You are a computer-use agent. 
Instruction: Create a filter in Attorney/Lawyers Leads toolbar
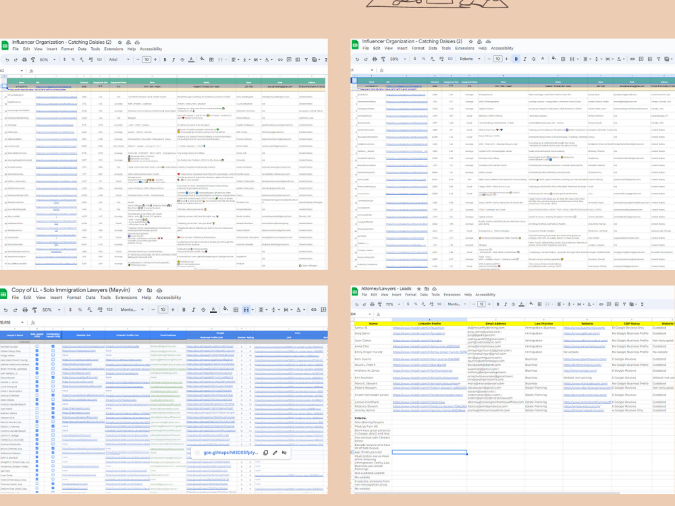(624, 304)
